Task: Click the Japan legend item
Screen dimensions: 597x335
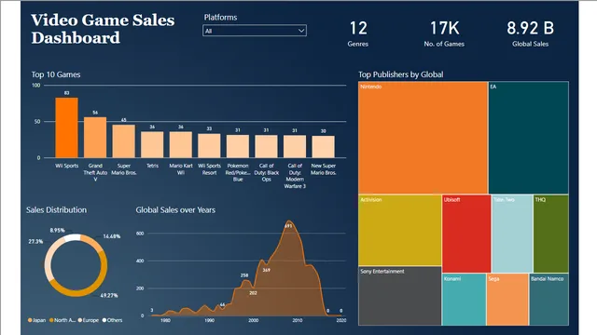Action: tap(36, 320)
